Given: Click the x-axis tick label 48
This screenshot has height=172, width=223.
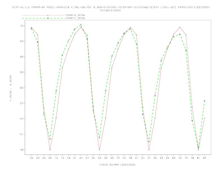Looking at the screenshot, I should (130, 158).
